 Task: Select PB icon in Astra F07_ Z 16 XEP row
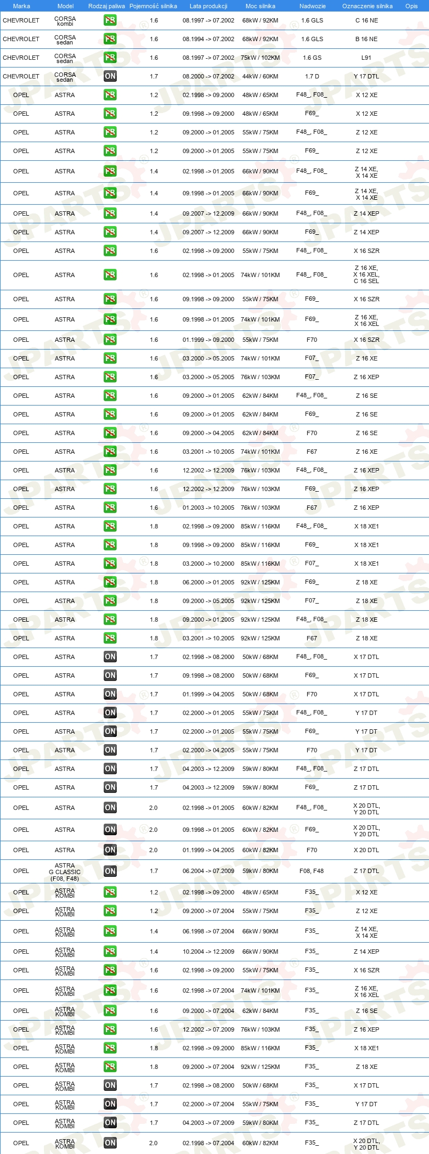[x=110, y=377]
